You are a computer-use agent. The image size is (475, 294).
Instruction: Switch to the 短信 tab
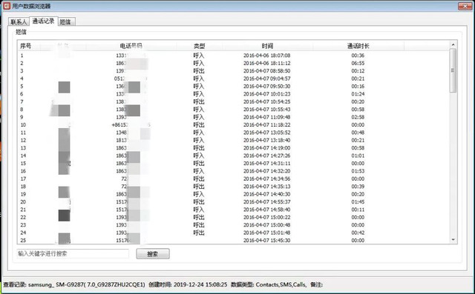point(66,21)
